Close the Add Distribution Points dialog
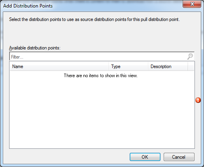The height and width of the screenshot is (167, 204). click(x=192, y=4)
